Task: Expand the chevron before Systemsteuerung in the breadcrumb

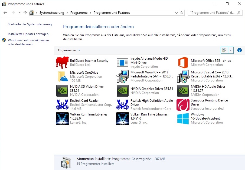Action: (36, 13)
